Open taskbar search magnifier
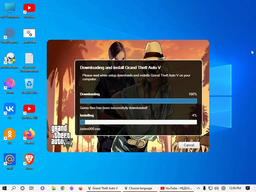This screenshot has width=256, height=192. click(x=13, y=188)
